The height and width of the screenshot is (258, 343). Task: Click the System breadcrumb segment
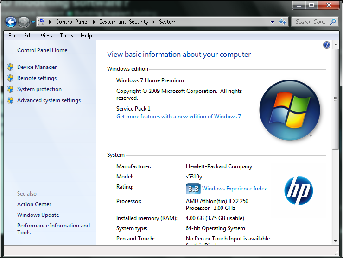pos(168,22)
